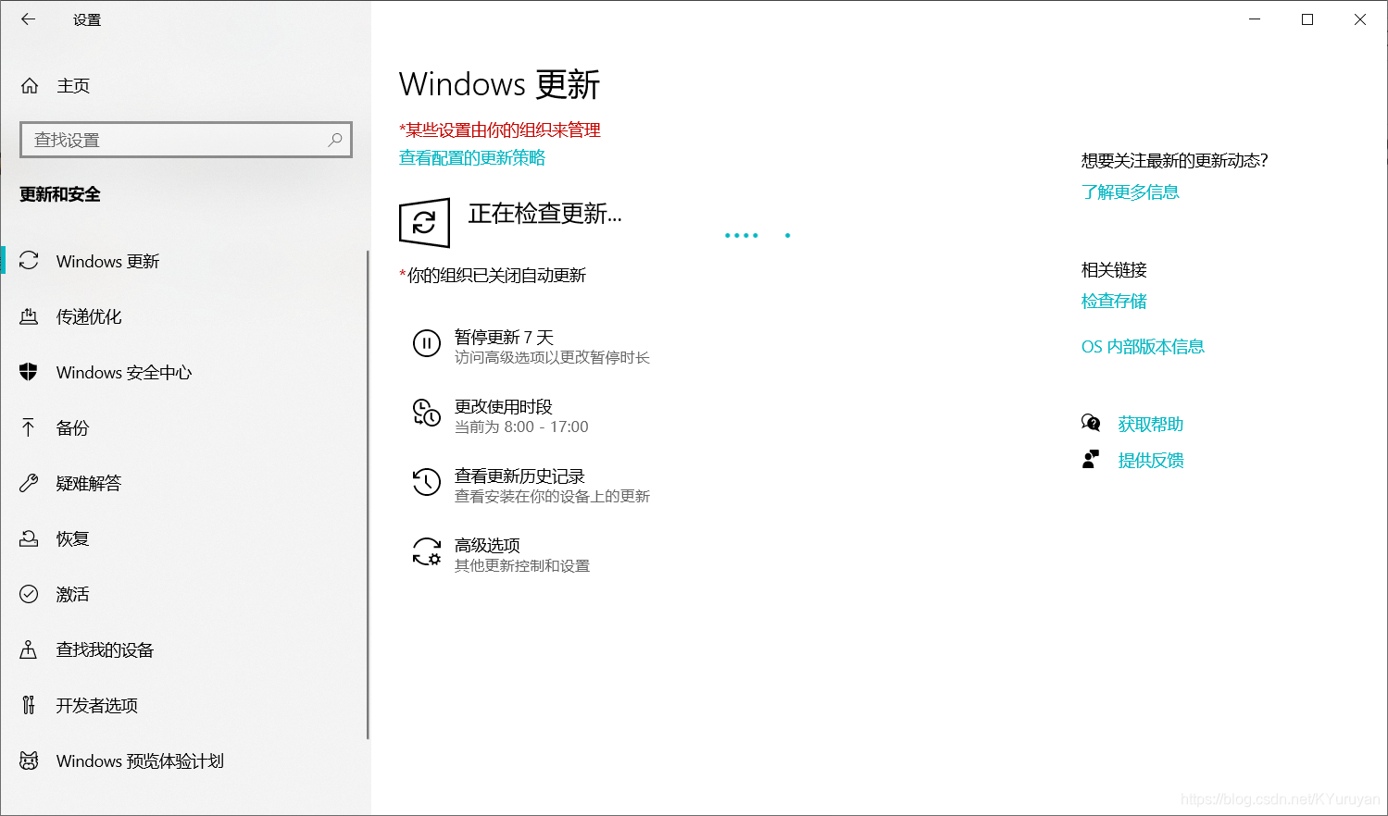Image resolution: width=1388 pixels, height=816 pixels.
Task: Click the 提供反馈 link
Action: pos(1150,460)
